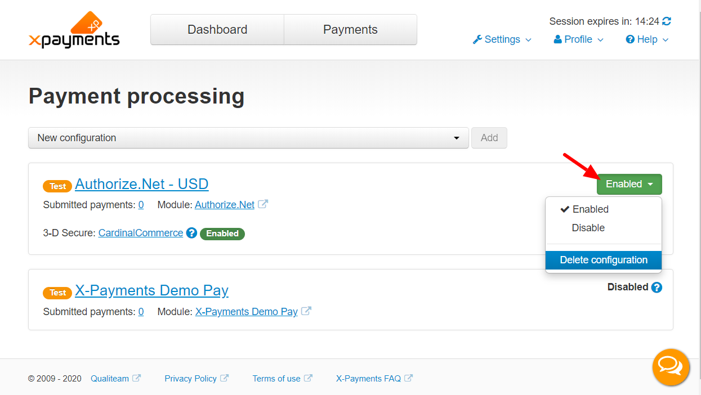Expand the Profile menu

(x=579, y=39)
